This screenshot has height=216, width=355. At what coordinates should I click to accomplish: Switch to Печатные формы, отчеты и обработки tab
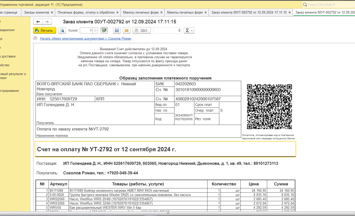point(86,12)
